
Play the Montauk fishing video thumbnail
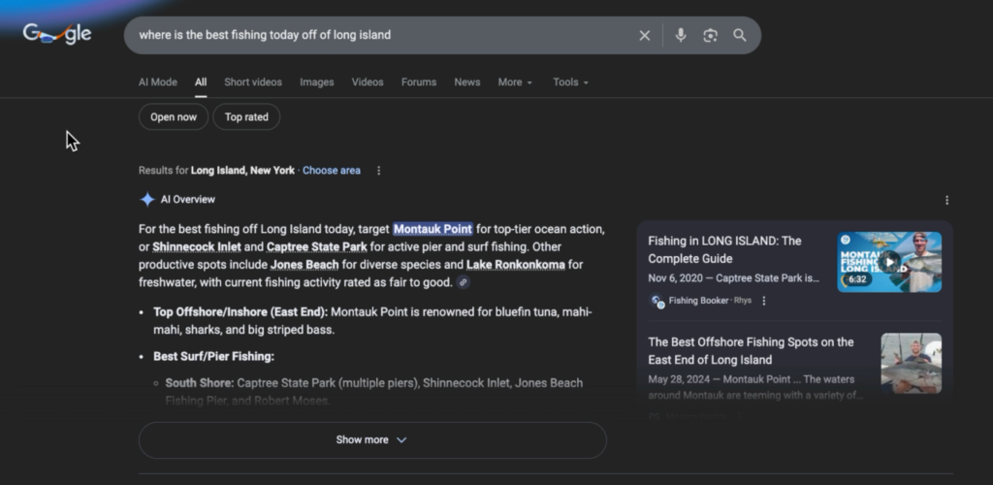tap(889, 261)
